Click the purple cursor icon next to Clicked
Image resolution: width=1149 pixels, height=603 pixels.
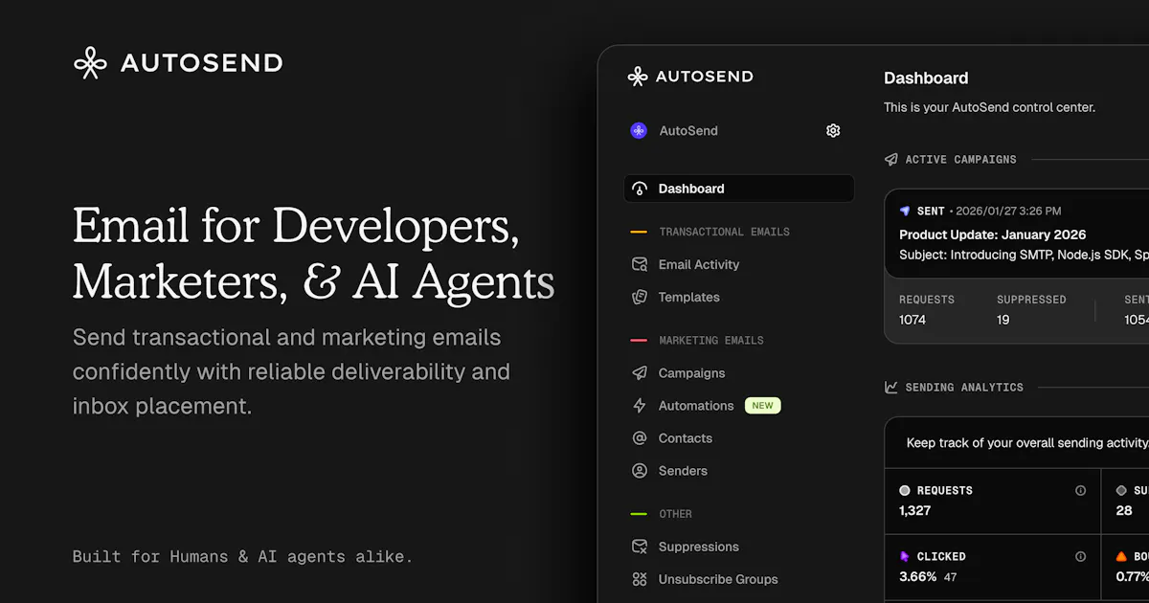(x=905, y=556)
